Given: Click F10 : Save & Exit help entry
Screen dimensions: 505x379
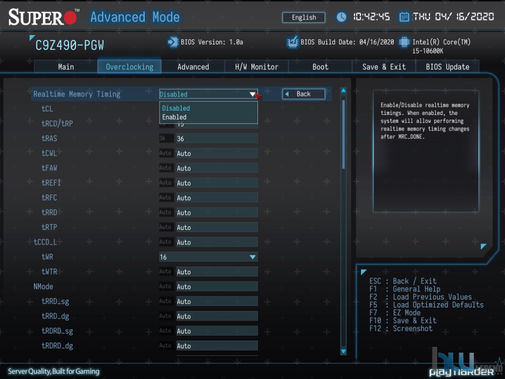Looking at the screenshot, I should tap(403, 320).
